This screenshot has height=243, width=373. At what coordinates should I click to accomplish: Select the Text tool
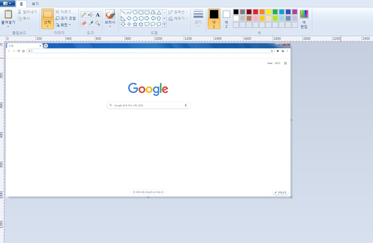98,15
